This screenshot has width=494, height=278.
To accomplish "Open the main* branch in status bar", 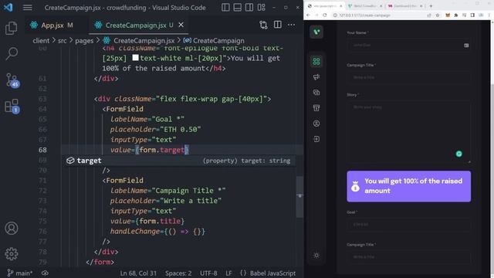I will 19,273.
